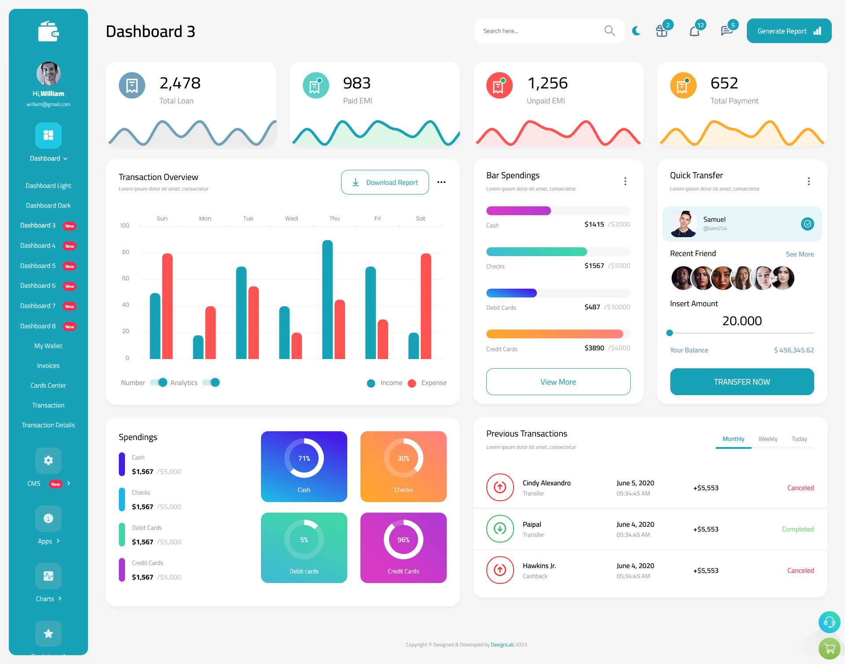The image size is (845, 664).
Task: Click the Paid EMI summary icon
Action: pos(315,84)
